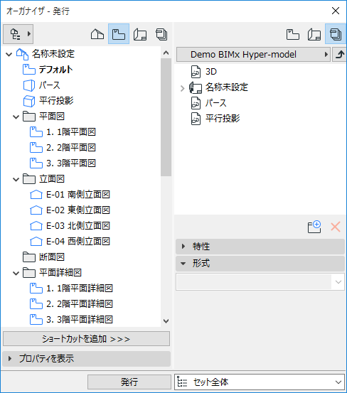Expand the プロパティを表示 panel

(86, 358)
